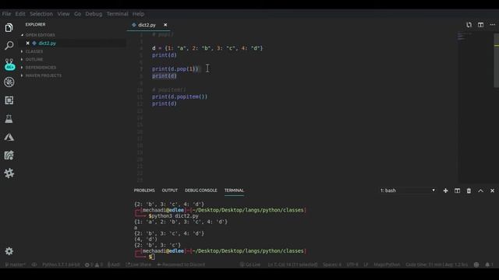Screen dimensions: 499x280
Task: Click the editor vertical scrollbar
Action: 496,61
